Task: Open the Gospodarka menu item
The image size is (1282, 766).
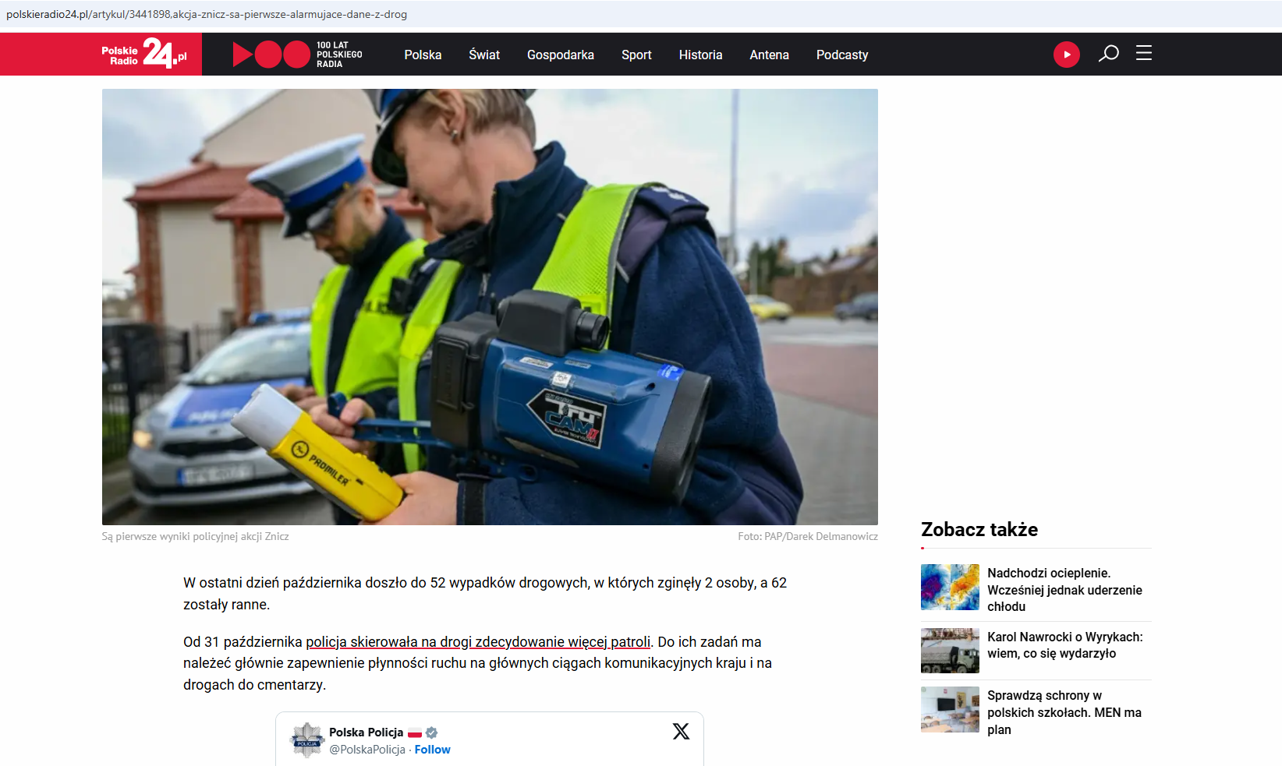Action: pos(561,55)
